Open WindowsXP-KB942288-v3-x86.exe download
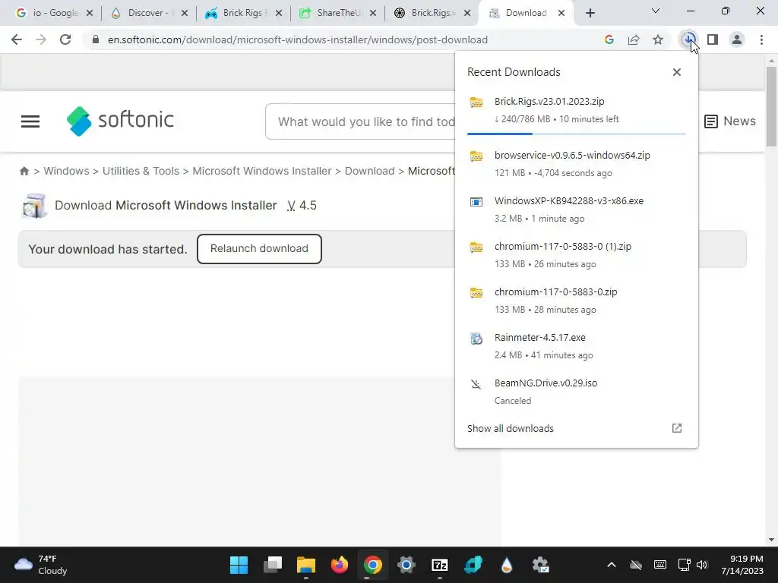This screenshot has width=778, height=583. pyautogui.click(x=577, y=210)
